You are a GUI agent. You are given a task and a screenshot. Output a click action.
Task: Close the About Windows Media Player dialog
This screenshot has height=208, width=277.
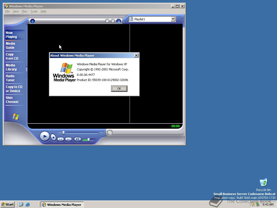pyautogui.click(x=136, y=55)
